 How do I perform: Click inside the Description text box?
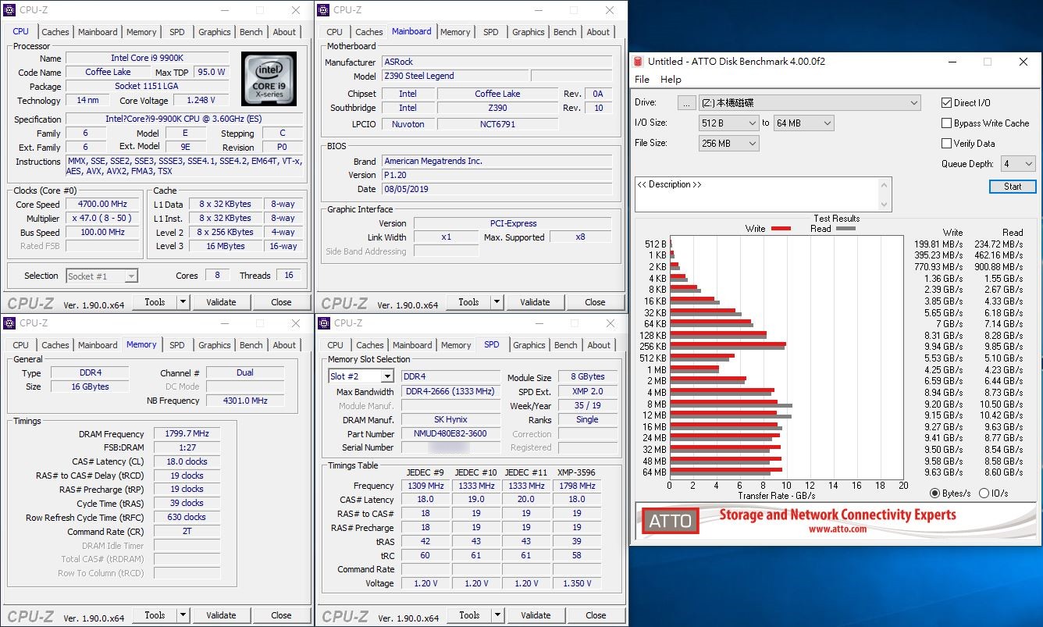(757, 194)
